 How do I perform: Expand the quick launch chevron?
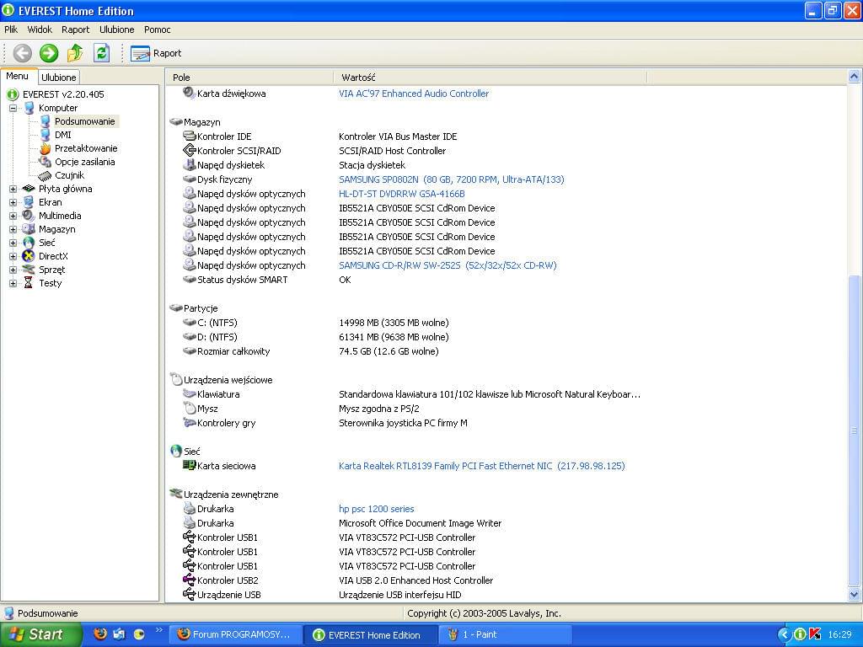pos(159,630)
